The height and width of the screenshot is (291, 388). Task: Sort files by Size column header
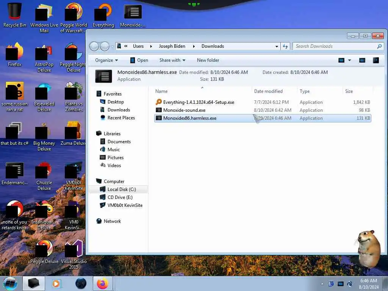tap(349, 91)
